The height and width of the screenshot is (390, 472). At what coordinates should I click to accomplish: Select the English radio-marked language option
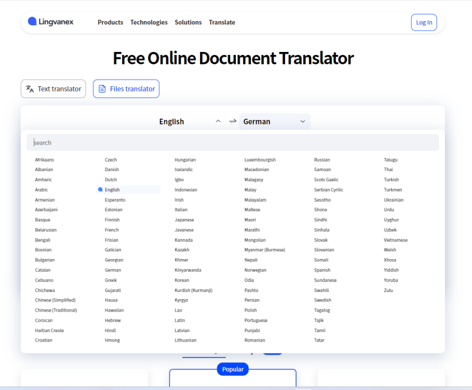coord(112,190)
